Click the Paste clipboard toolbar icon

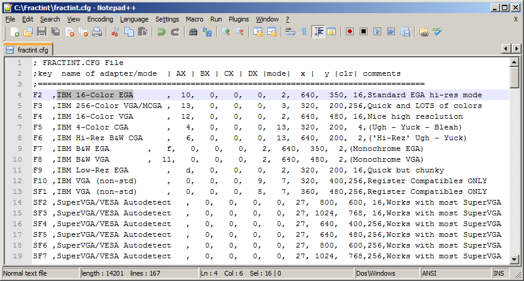(143, 32)
